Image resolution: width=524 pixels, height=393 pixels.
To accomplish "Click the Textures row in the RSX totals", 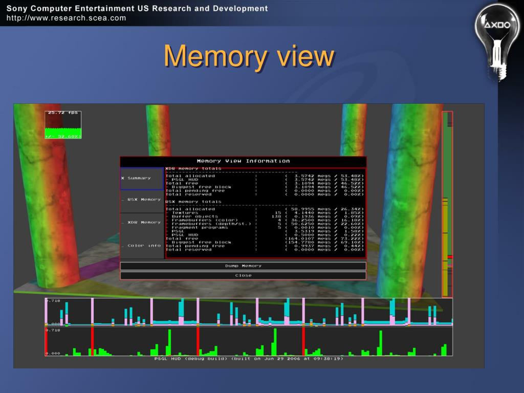I will [265, 213].
